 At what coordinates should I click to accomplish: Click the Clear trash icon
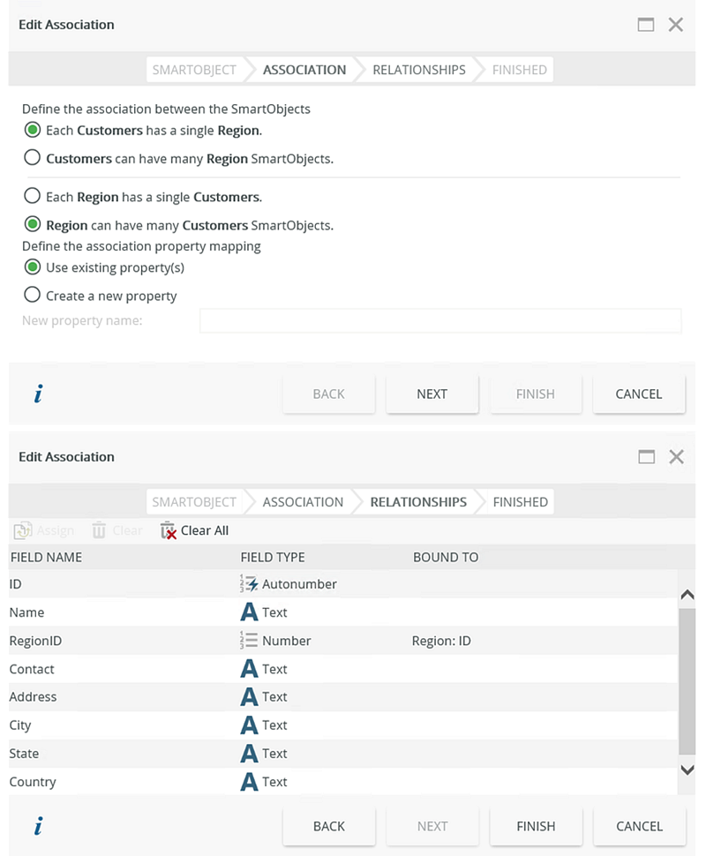point(99,530)
